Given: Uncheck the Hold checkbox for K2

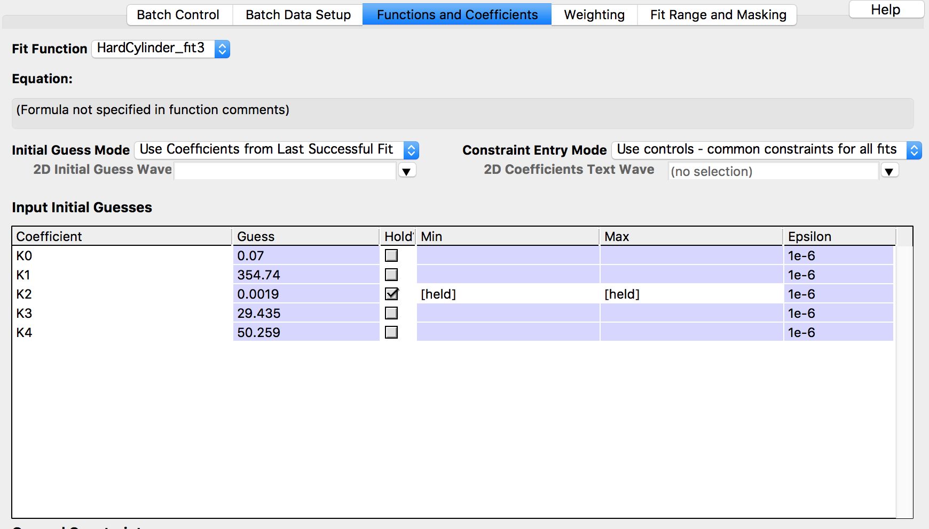Looking at the screenshot, I should coord(391,294).
